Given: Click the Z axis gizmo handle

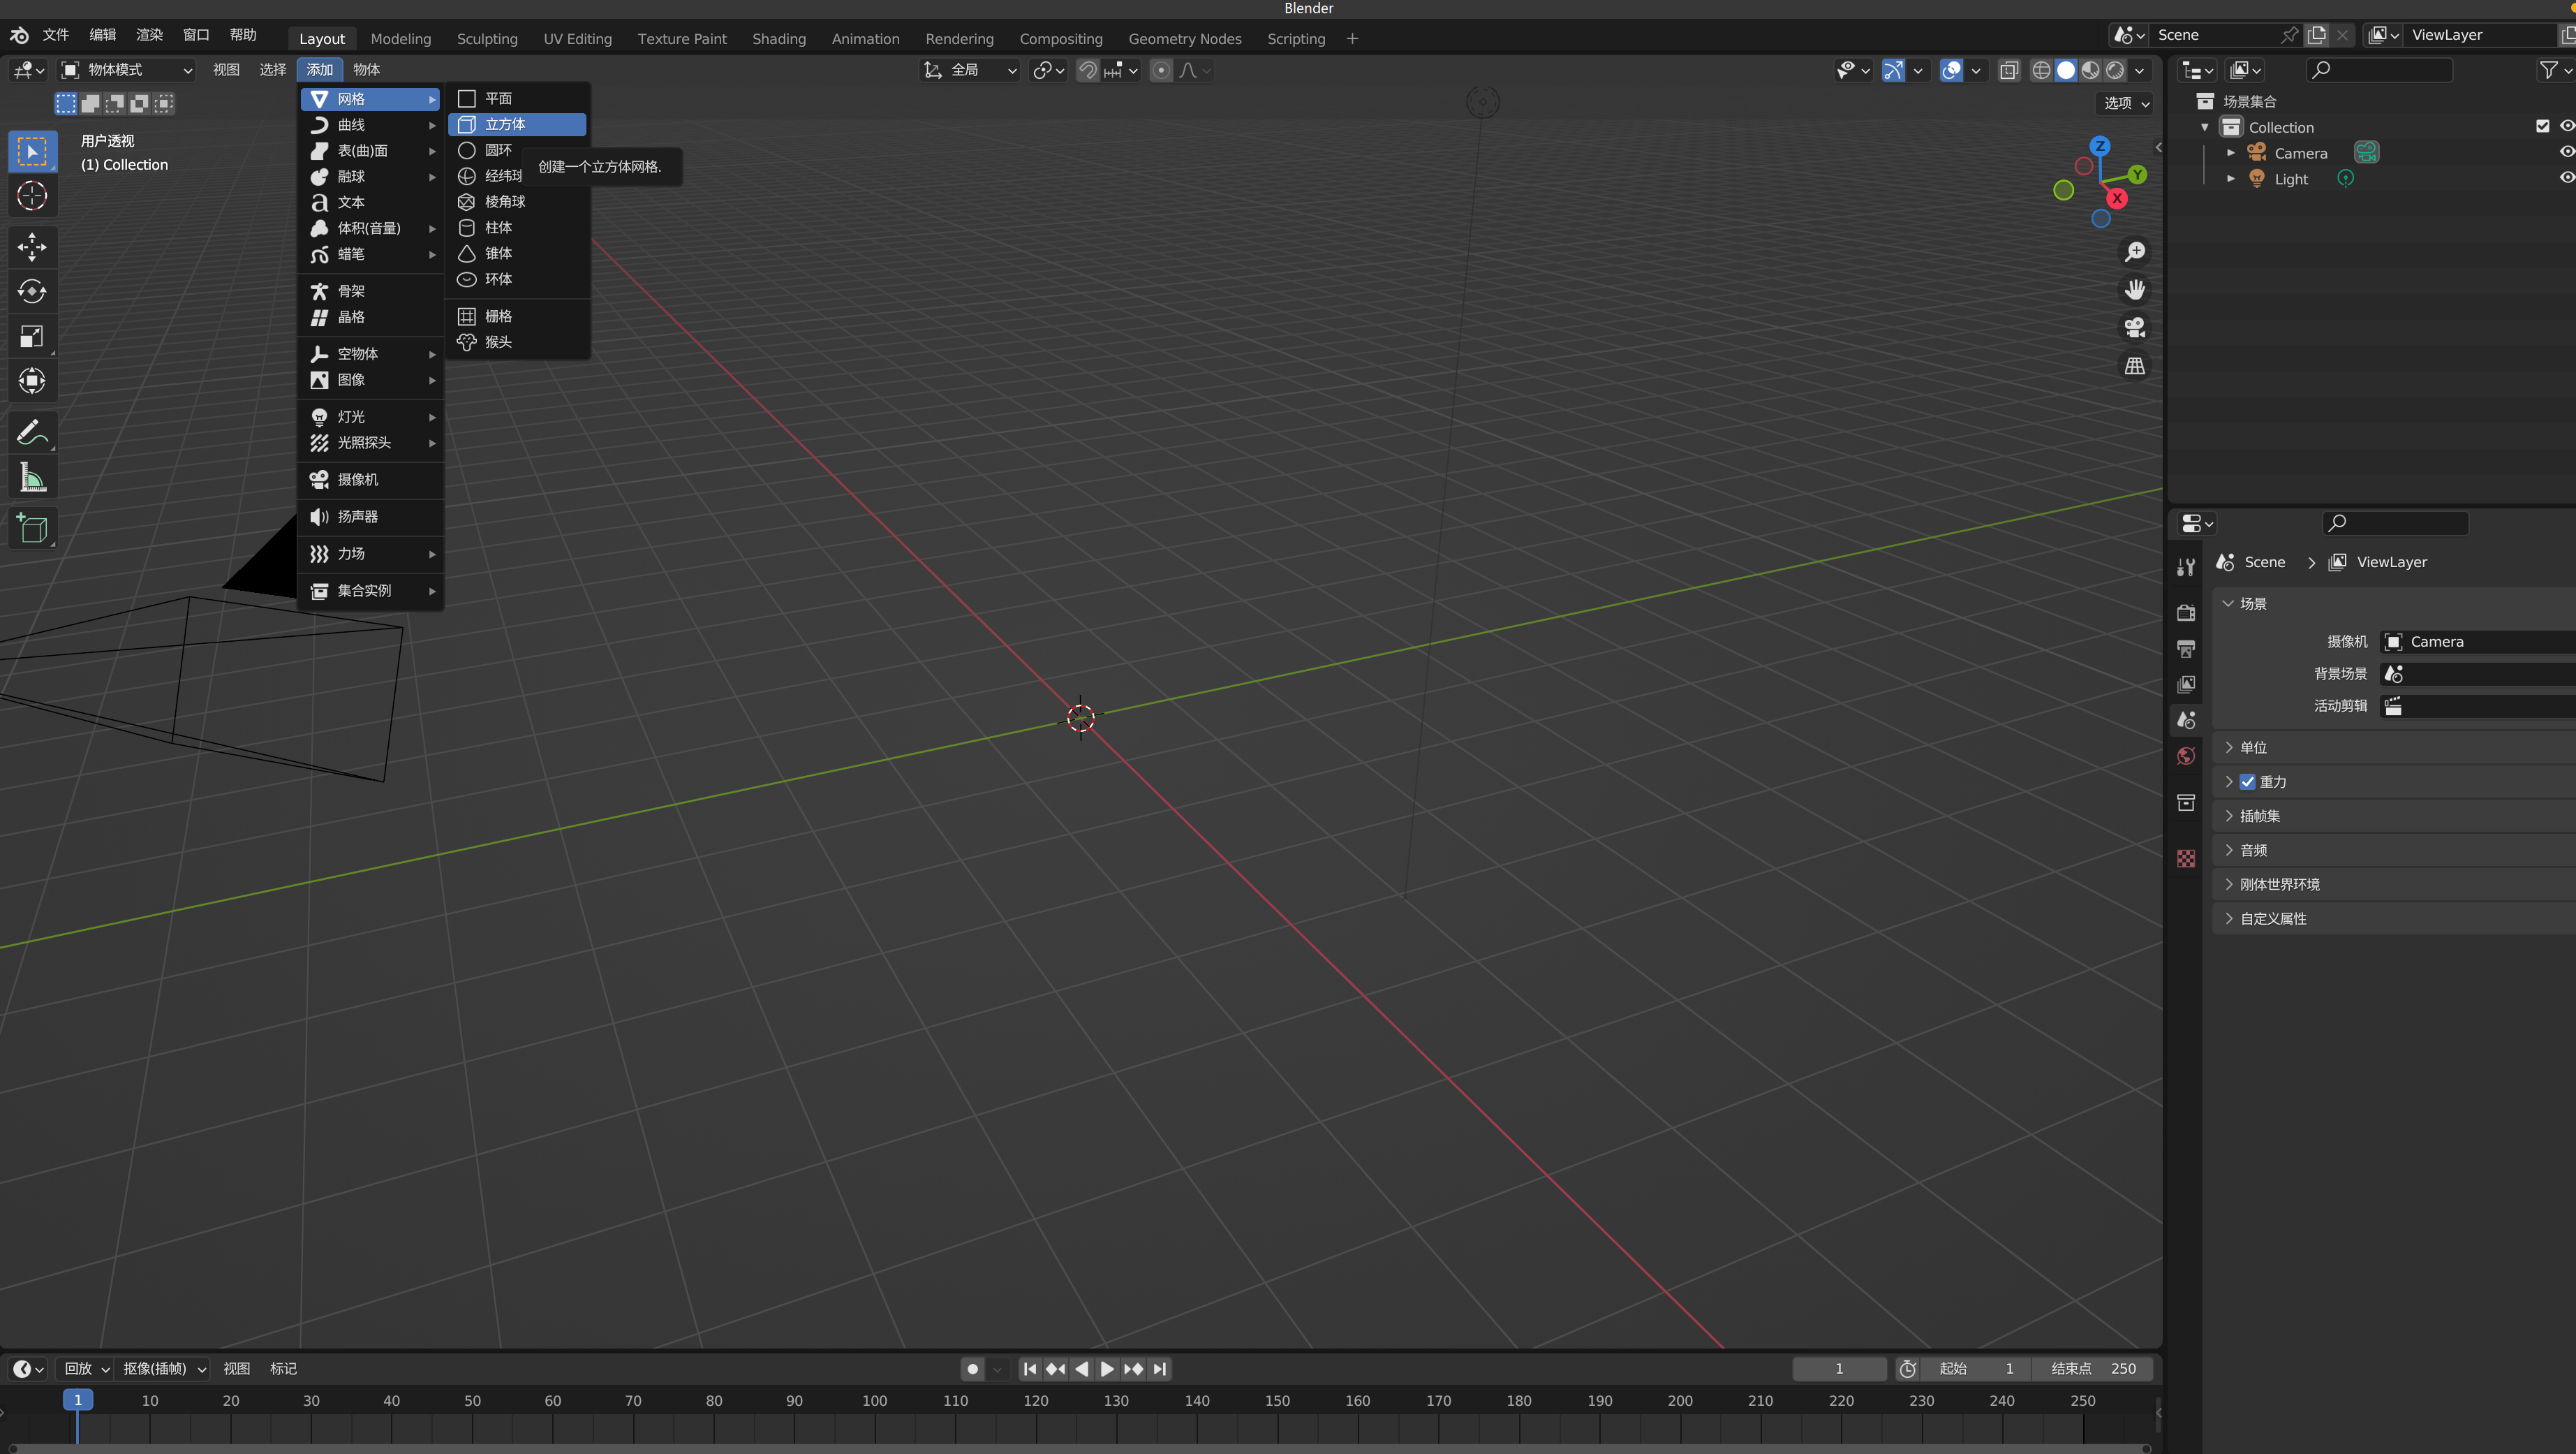Looking at the screenshot, I should click(x=2100, y=146).
